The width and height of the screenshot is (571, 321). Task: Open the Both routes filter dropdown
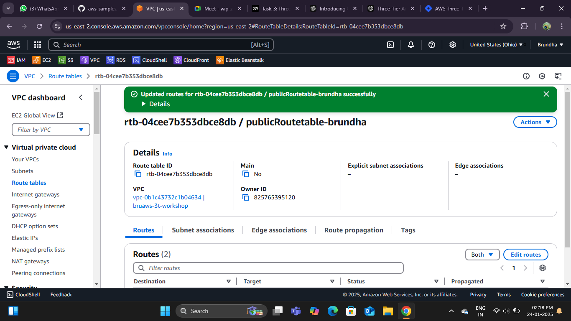coord(482,255)
